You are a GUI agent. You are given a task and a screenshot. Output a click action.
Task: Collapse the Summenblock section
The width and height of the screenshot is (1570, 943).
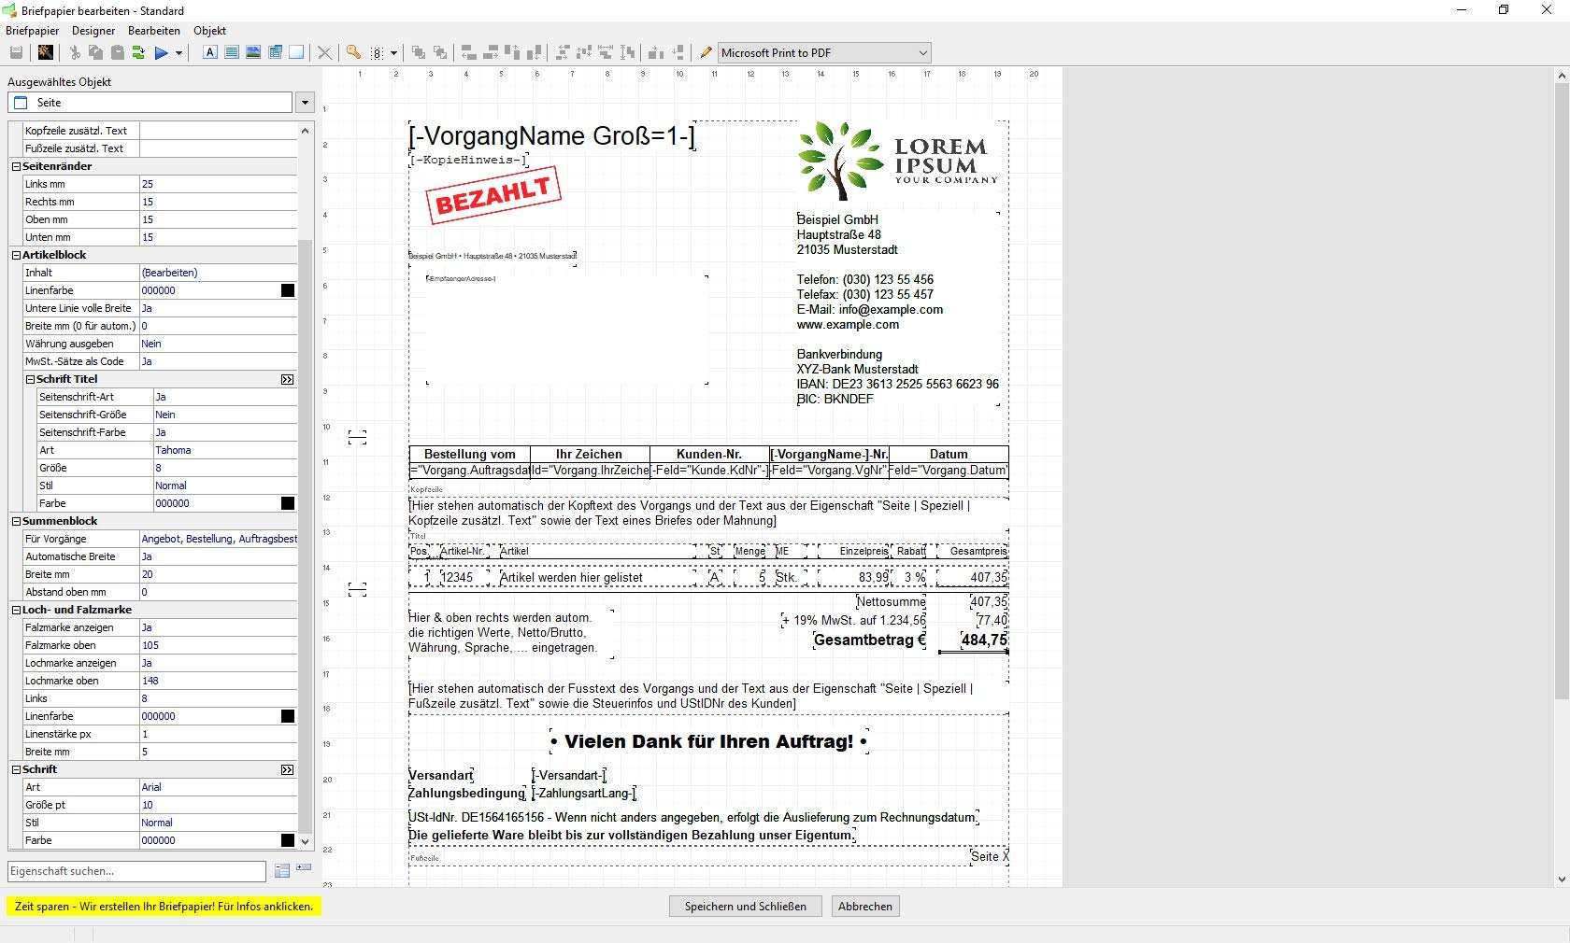click(16, 521)
